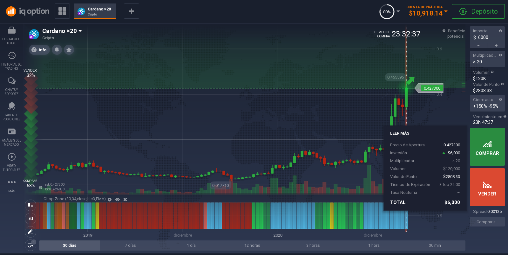Select the Cardano ×20 asset tab
Viewport: 508px width, 255px height.
pos(95,11)
